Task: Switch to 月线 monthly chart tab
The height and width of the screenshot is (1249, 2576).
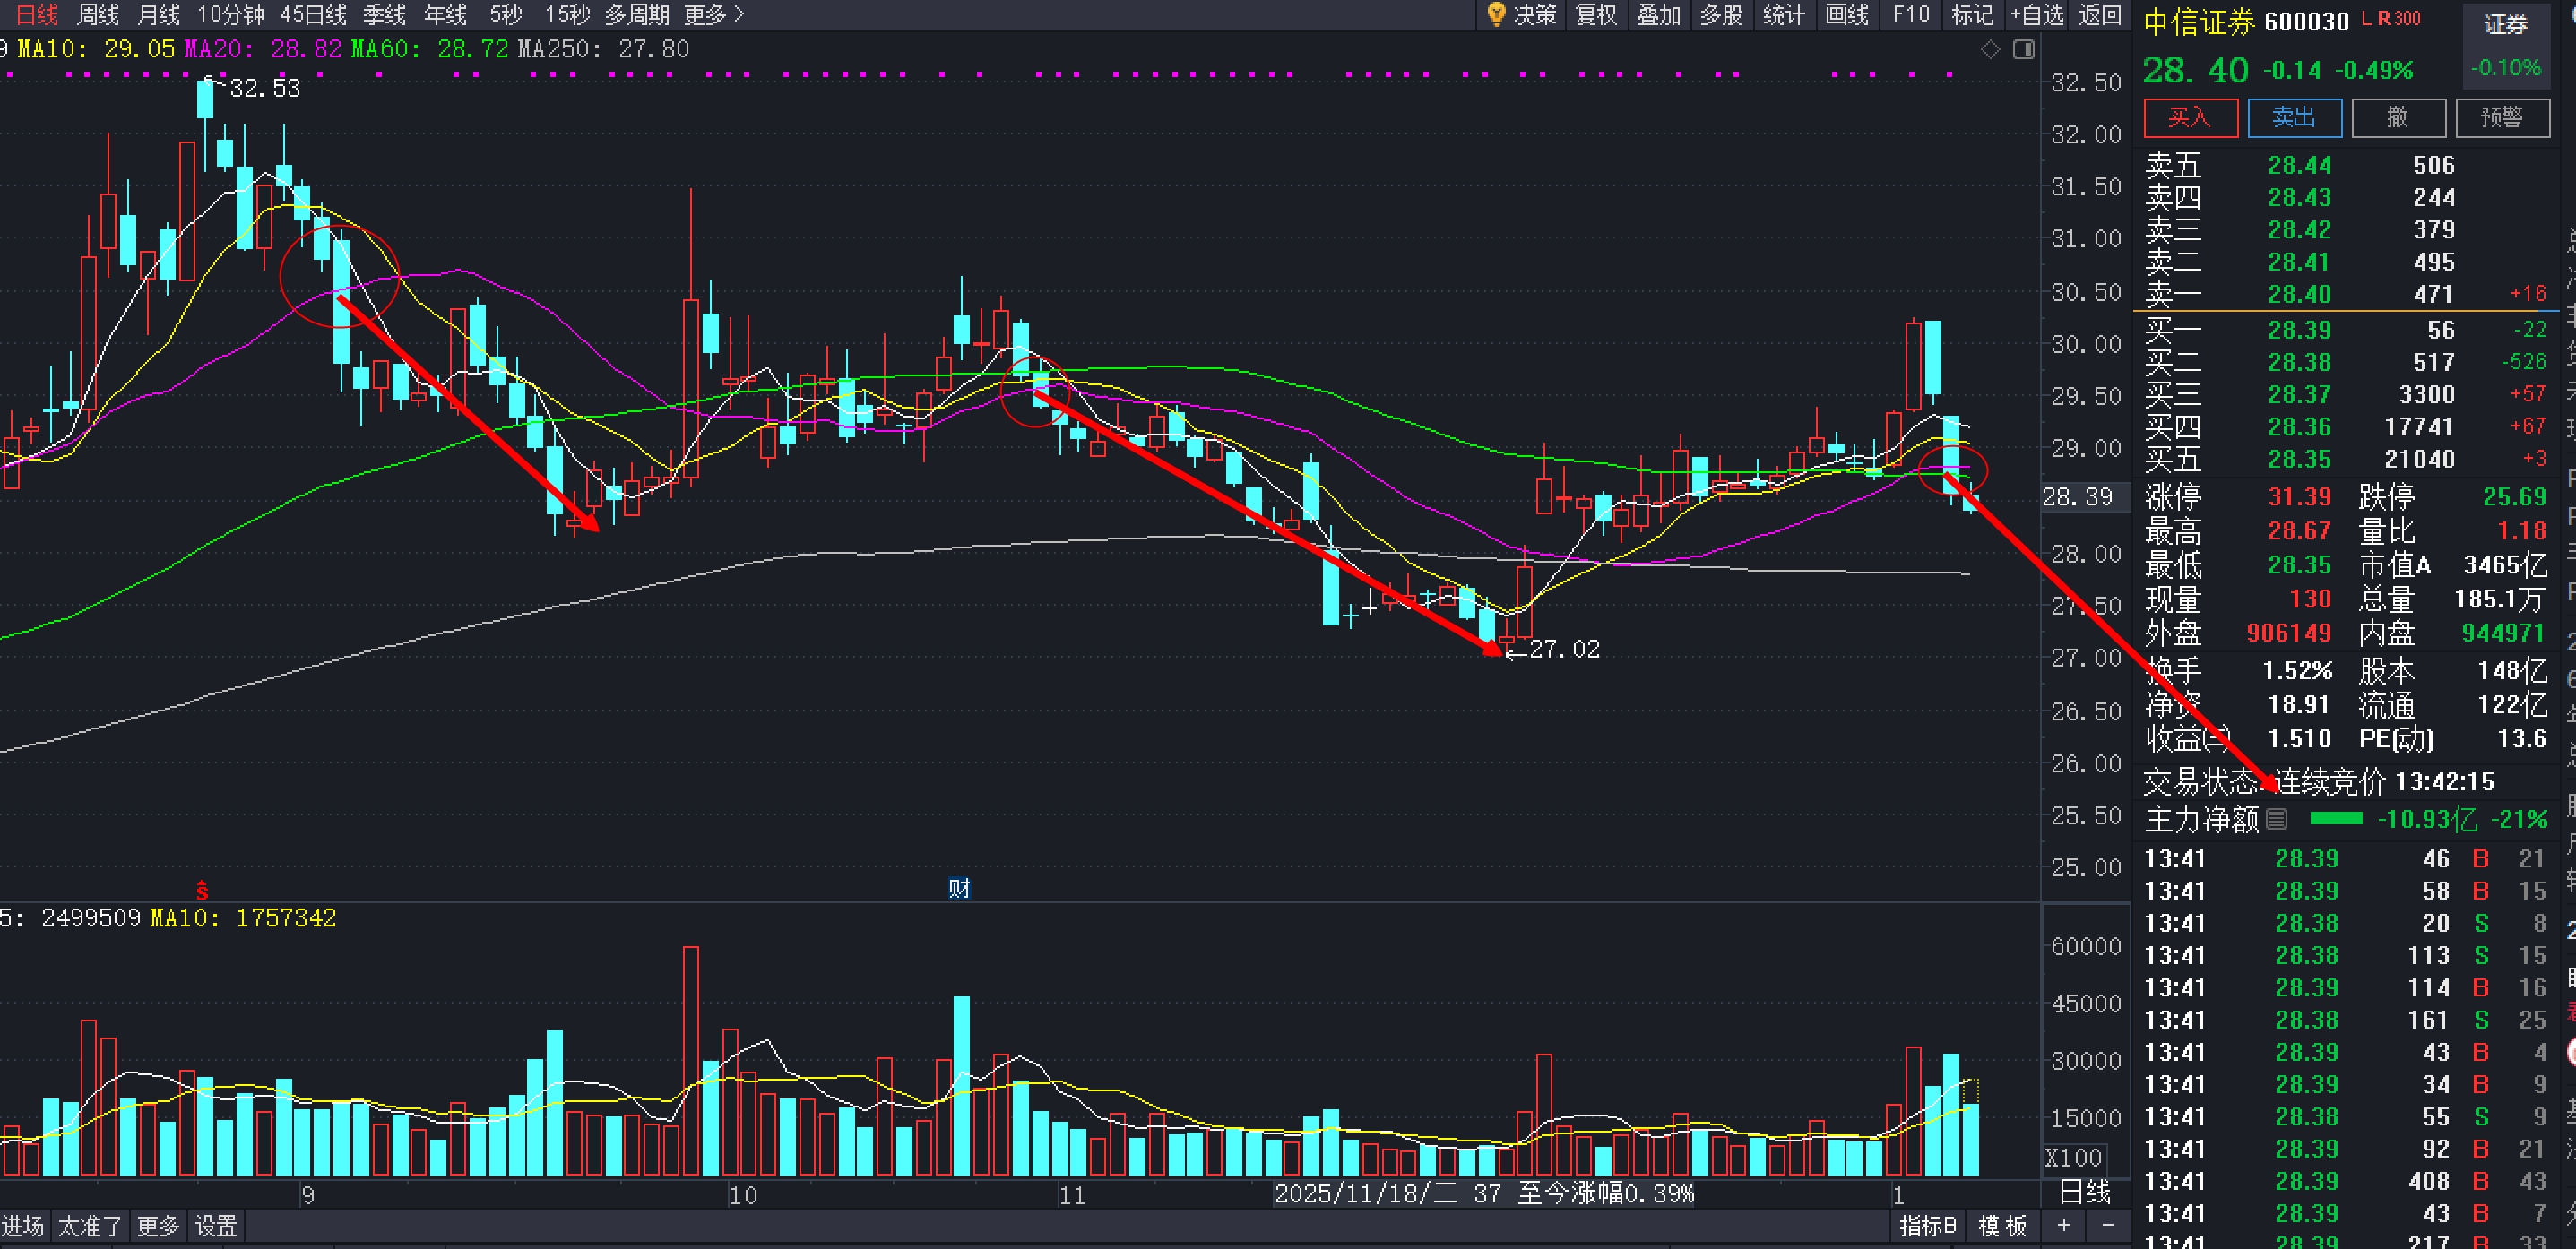Action: [x=158, y=14]
